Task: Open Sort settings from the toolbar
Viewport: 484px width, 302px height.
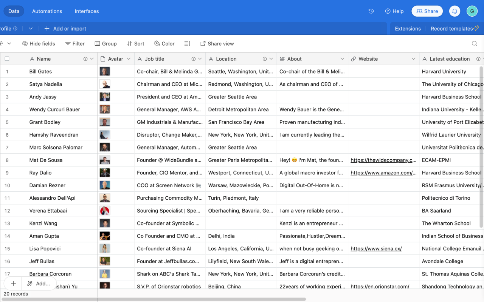Action: point(135,43)
